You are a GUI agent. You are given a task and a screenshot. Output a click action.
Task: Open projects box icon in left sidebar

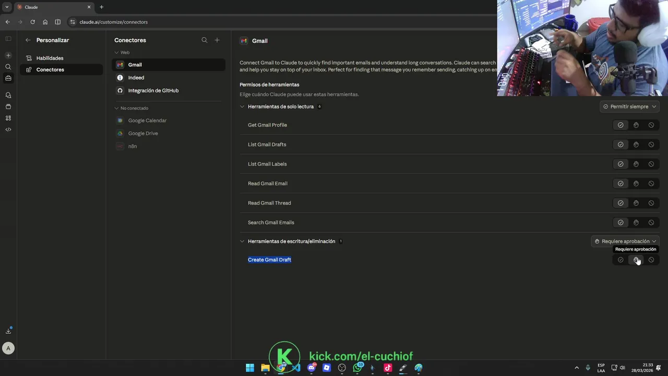click(x=8, y=107)
